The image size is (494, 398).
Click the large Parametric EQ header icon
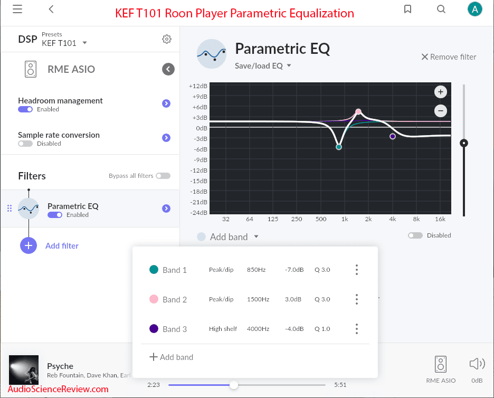pos(212,54)
